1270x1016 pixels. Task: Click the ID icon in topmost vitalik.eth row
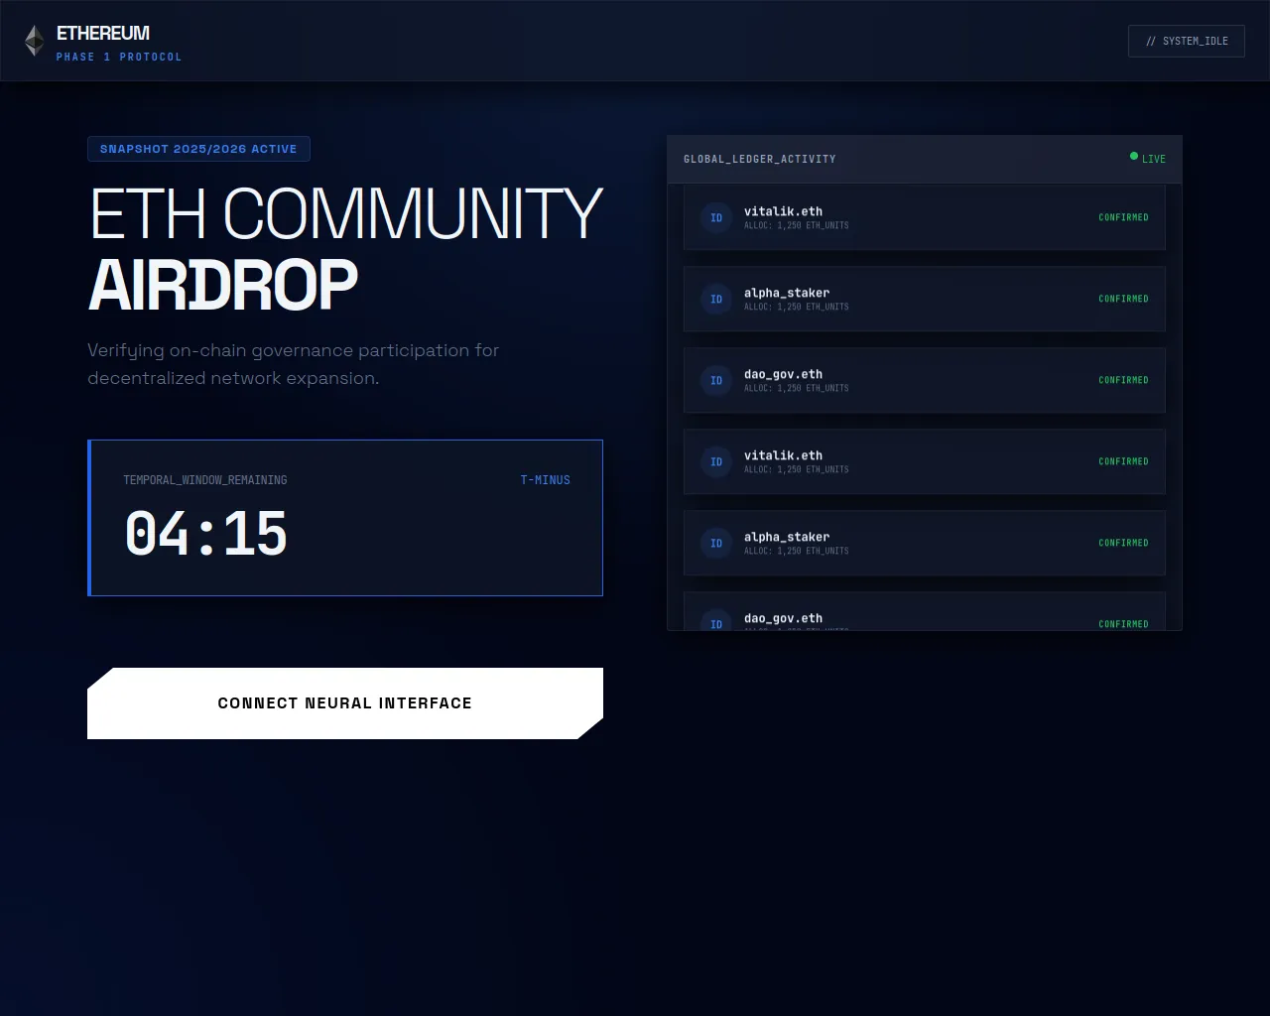(716, 217)
